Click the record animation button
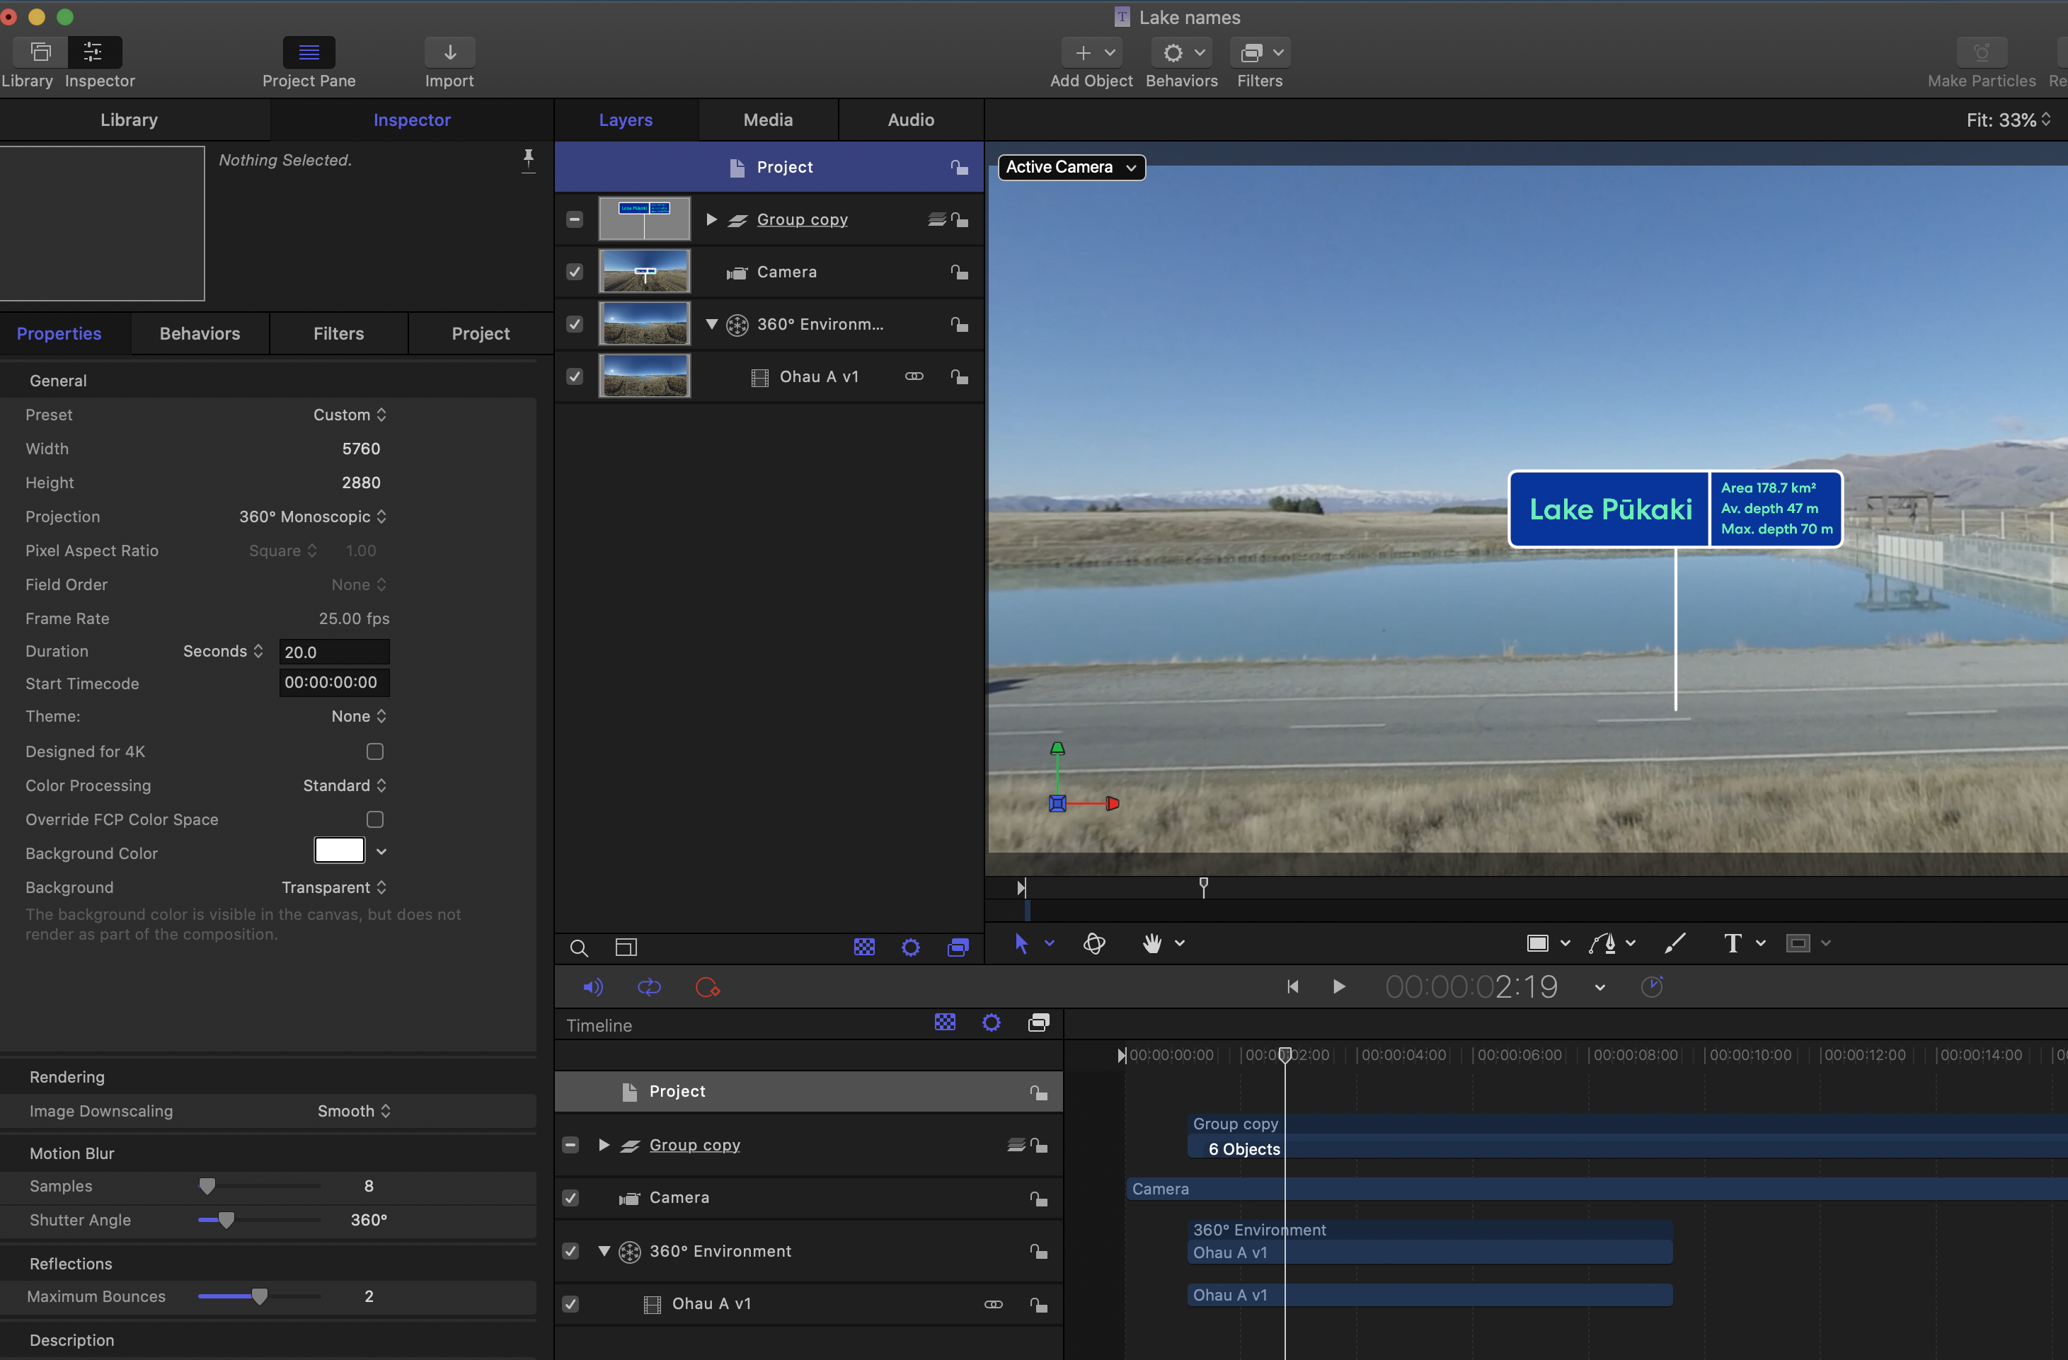 pos(707,987)
